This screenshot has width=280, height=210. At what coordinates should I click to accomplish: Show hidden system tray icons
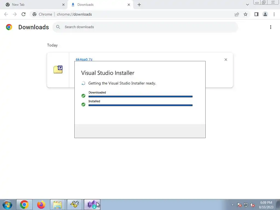[232, 205]
